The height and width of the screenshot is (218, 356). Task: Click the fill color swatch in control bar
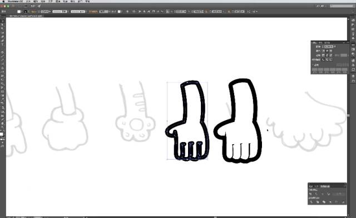click(x=19, y=11)
